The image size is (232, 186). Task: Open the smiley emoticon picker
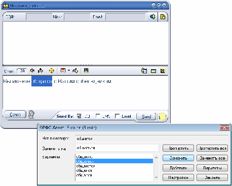tap(52, 71)
